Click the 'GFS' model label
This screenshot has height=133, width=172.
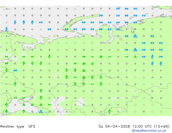(x=32, y=126)
